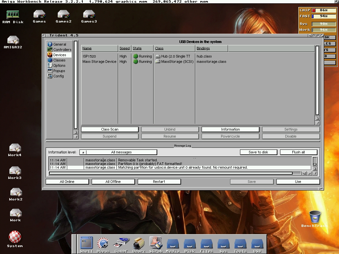This screenshot has width=339, height=254.
Task: Open the System boing ball icon
Action: click(x=15, y=239)
